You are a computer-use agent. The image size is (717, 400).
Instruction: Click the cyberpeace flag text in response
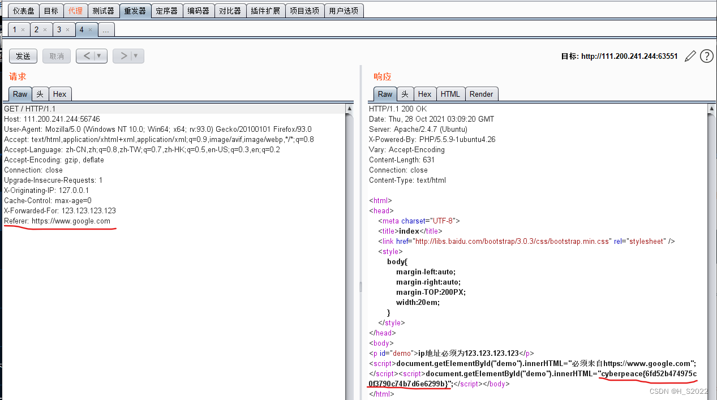click(533, 379)
